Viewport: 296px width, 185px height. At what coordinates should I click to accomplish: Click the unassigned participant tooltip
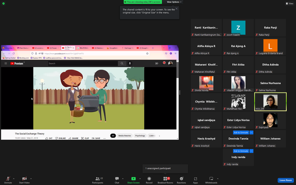[165, 168]
